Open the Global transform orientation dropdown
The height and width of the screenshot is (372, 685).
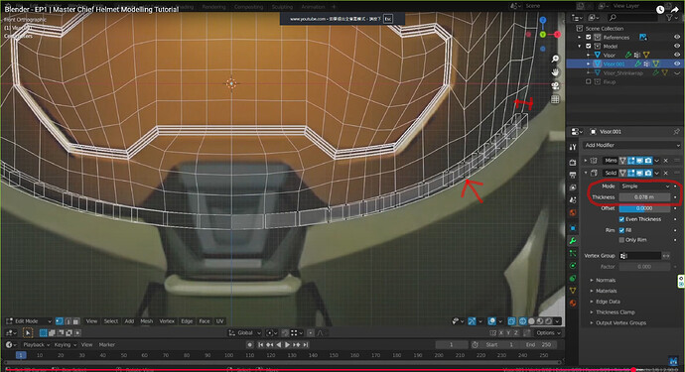click(x=244, y=332)
